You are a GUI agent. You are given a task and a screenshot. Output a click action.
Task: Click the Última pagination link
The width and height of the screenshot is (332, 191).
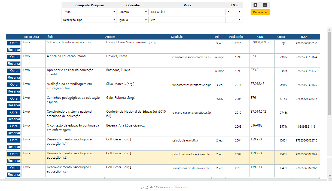point(180,187)
